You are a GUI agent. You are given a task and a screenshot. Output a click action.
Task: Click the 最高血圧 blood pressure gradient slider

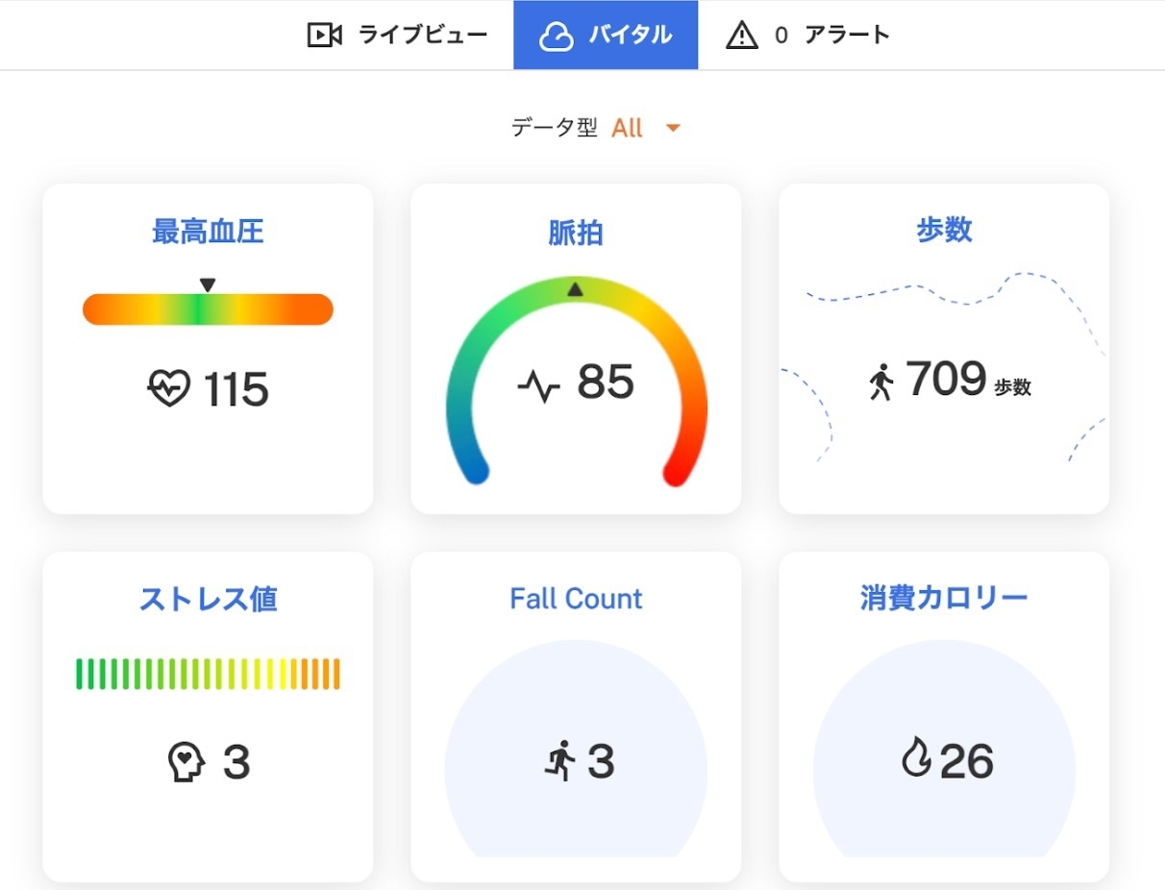coord(207,309)
